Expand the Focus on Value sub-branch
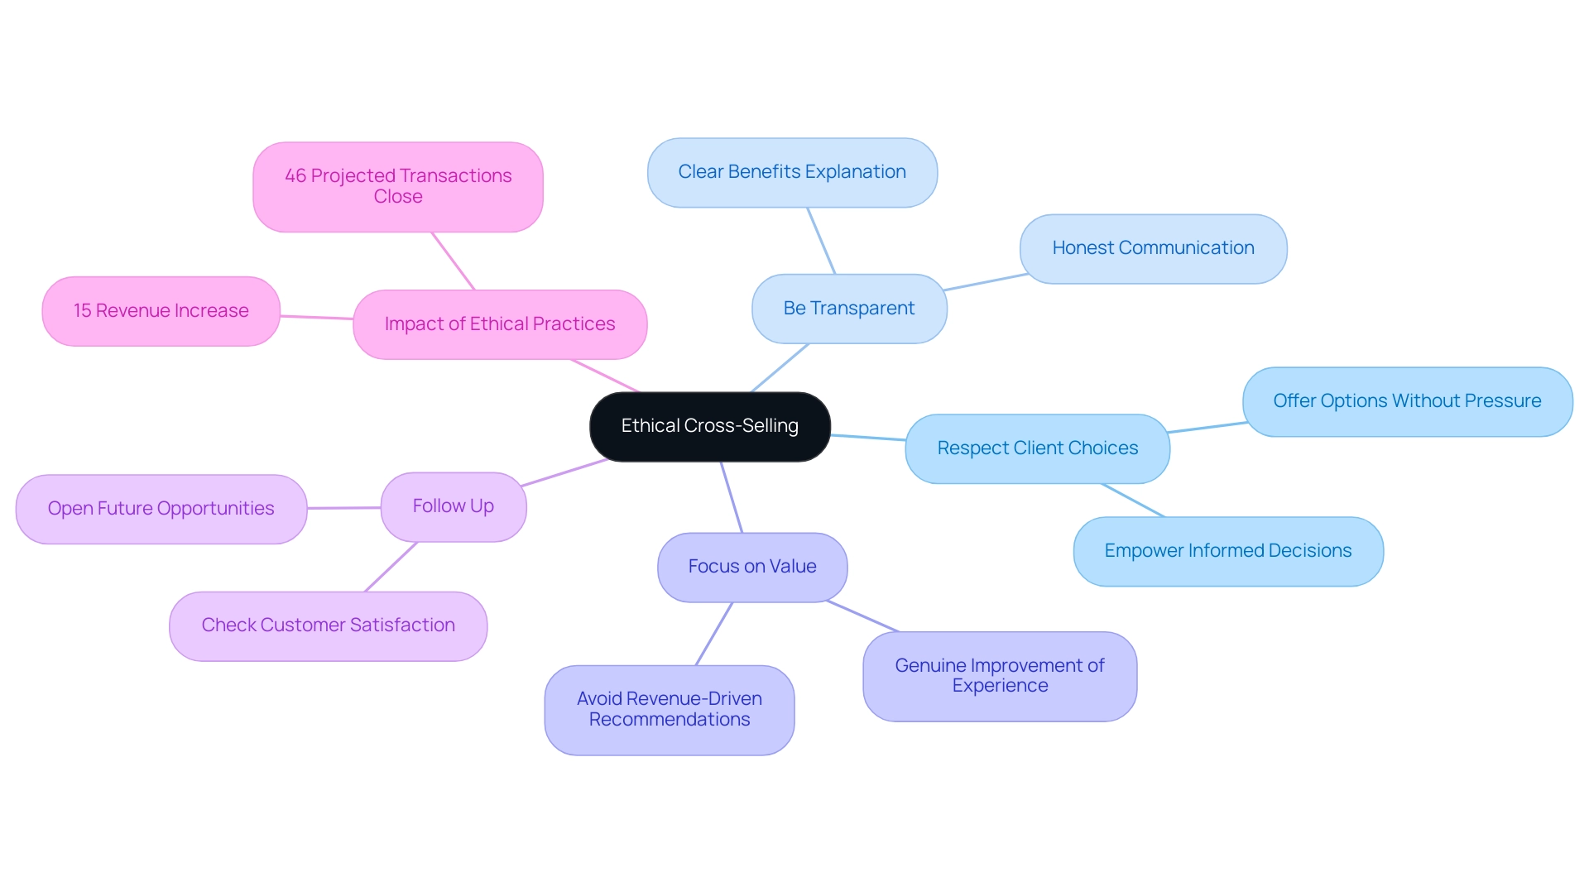This screenshot has width=1589, height=896. click(x=753, y=565)
